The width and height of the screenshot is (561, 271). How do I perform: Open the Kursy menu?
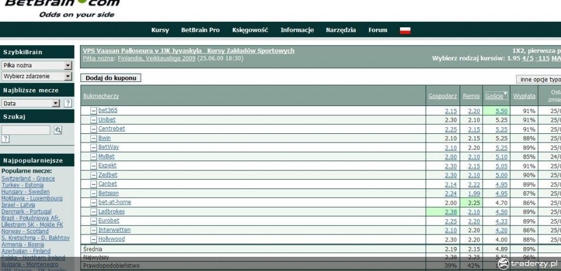(160, 30)
